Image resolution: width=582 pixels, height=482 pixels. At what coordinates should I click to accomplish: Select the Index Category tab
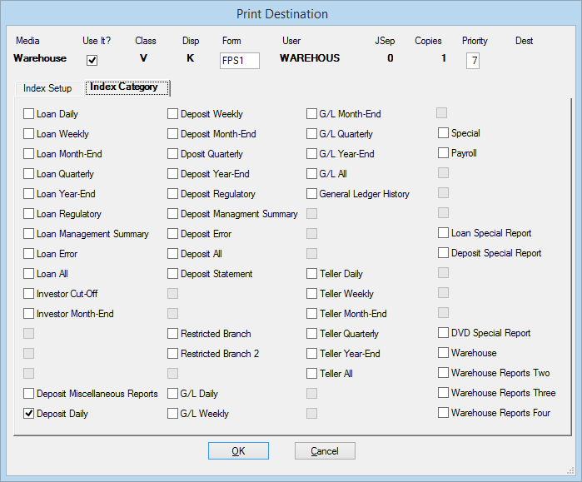pos(124,87)
